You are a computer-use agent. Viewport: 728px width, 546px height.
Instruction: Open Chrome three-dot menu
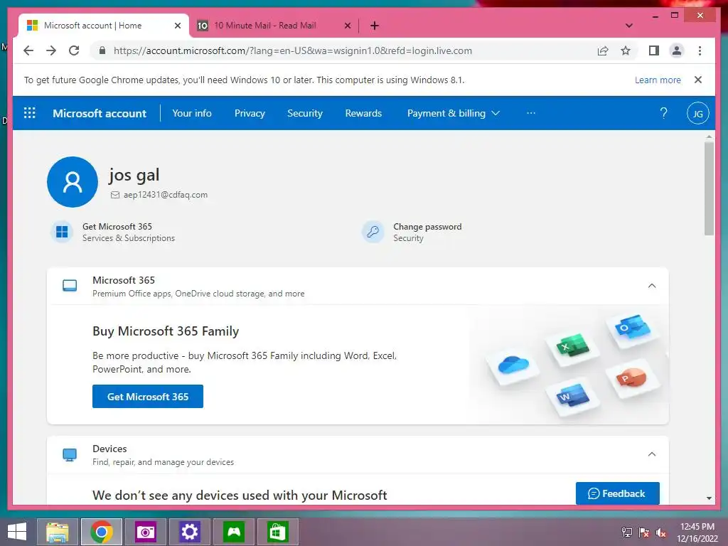[x=700, y=50]
